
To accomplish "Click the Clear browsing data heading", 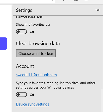I will [38, 44].
